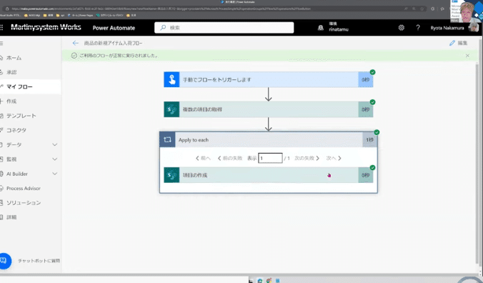The width and height of the screenshot is (483, 283).
Task: Open the chatbot bubble icon
Action: [x=4, y=261]
